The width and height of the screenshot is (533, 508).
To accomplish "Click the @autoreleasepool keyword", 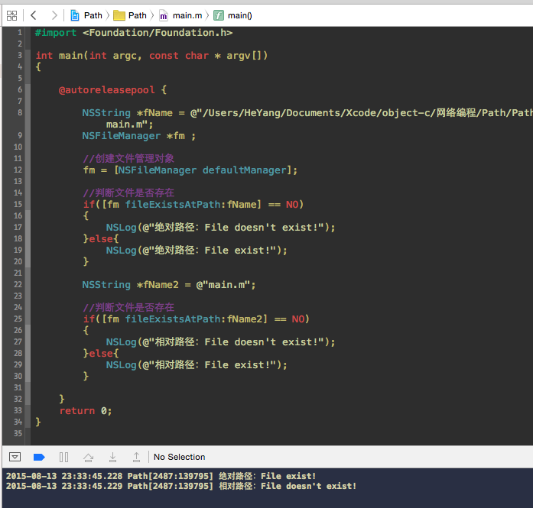I will tap(106, 89).
